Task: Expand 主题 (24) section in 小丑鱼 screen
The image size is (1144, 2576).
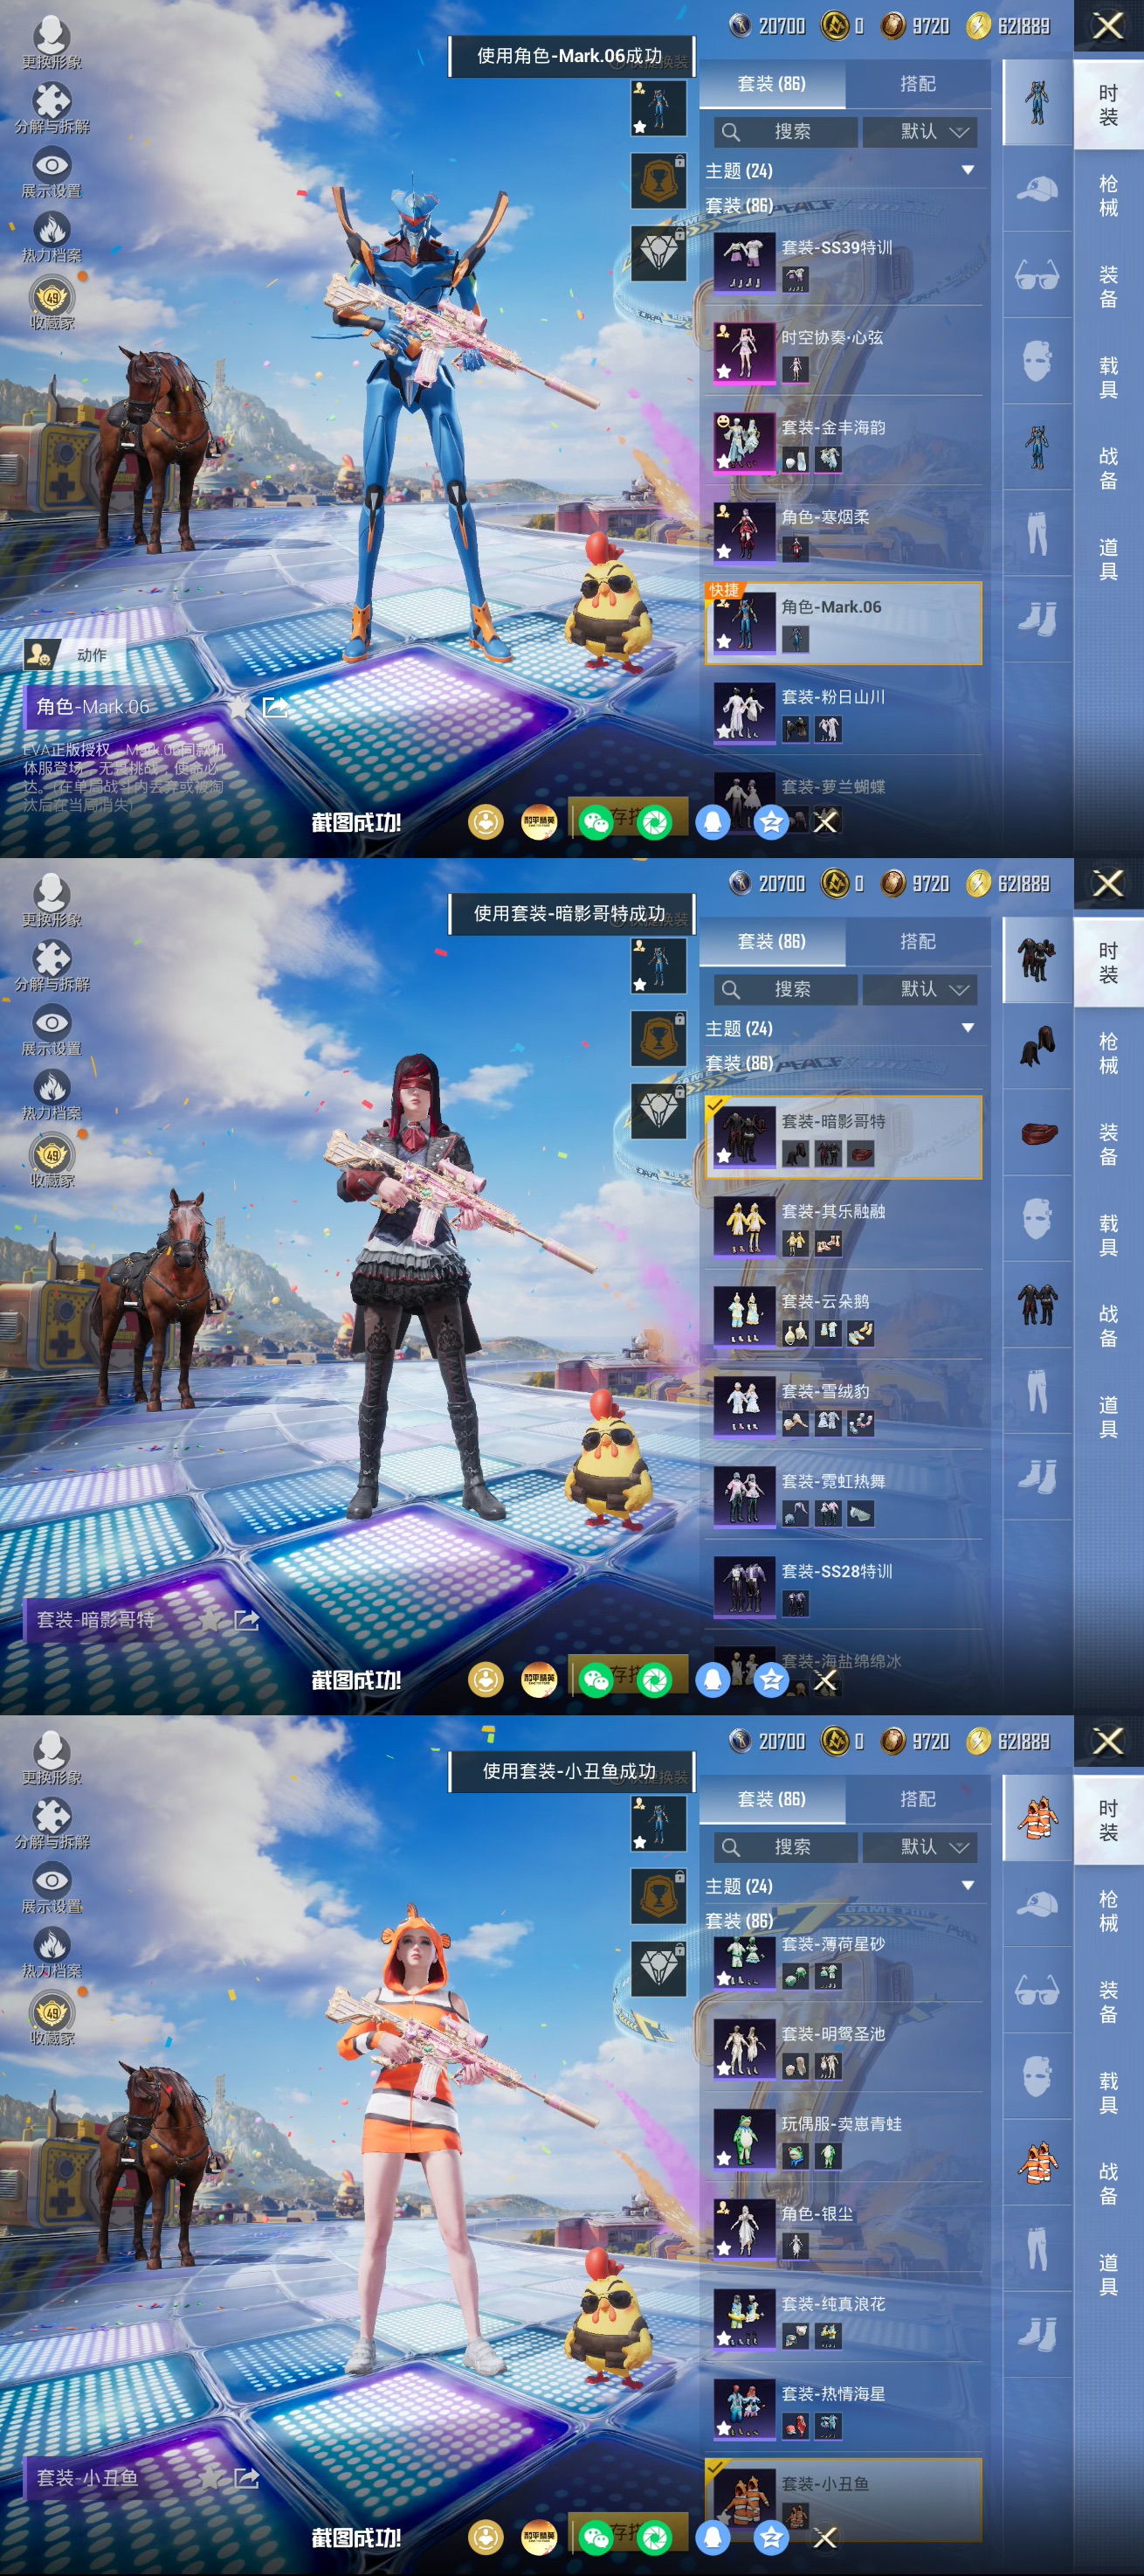Action: coord(844,1886)
